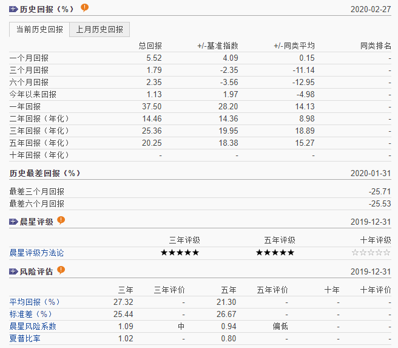398x348 pixels.
Task: Switch to the 当前历史回报 tab
Action: pos(39,29)
